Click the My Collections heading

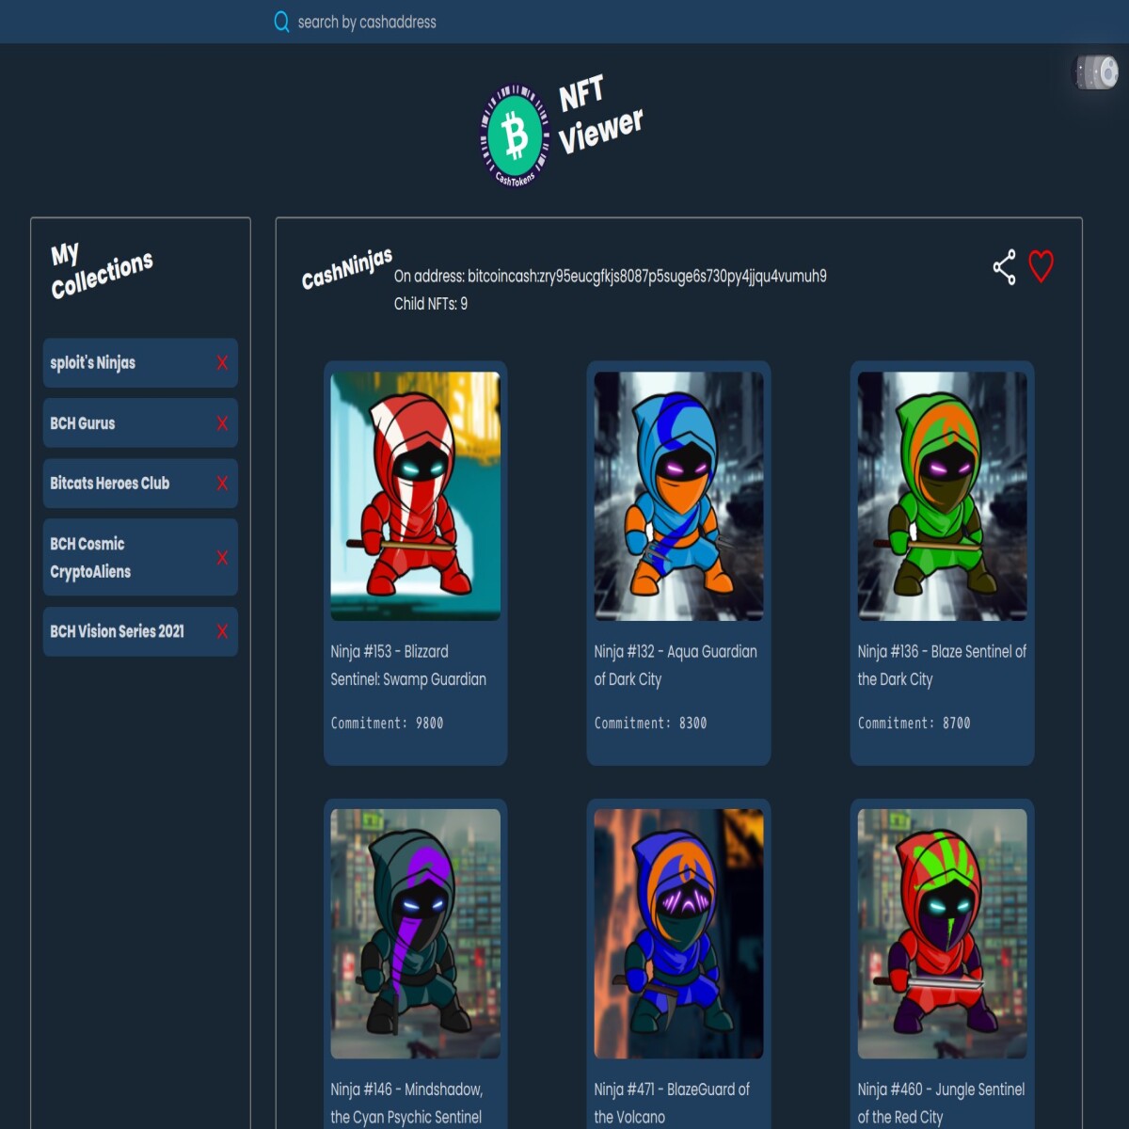click(x=102, y=271)
